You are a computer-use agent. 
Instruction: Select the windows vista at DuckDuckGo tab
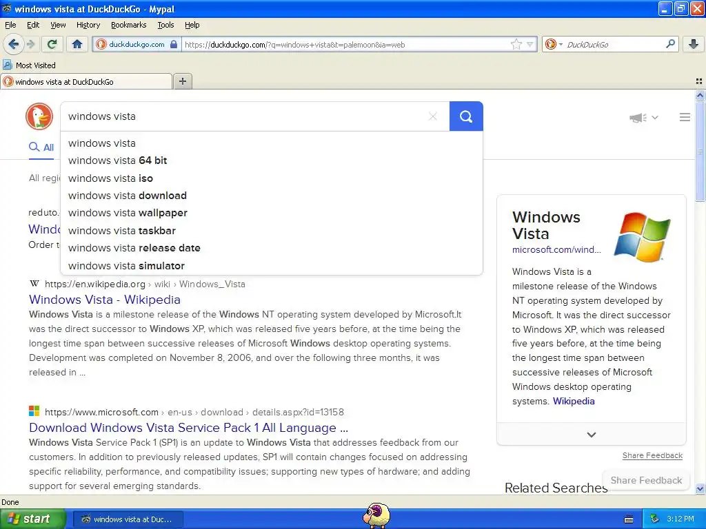(86, 81)
